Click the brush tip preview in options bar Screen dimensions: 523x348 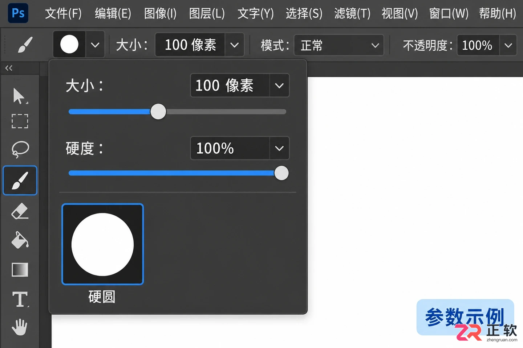(x=69, y=45)
